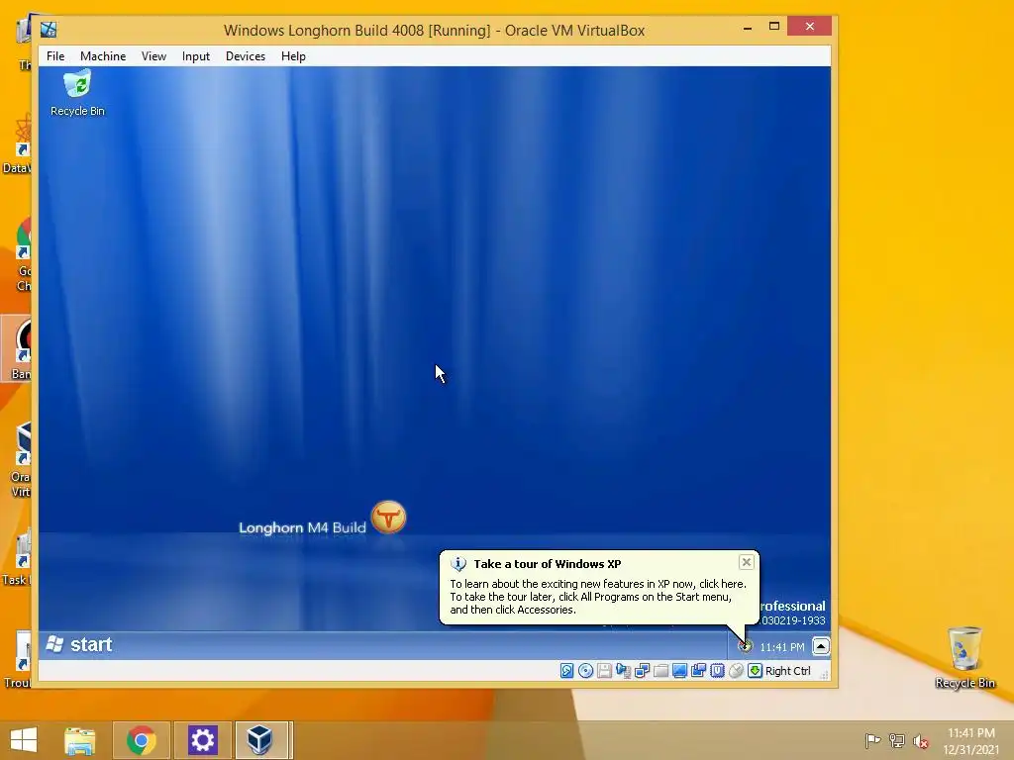The height and width of the screenshot is (760, 1014).
Task: Open the Machine menu
Action: 103,56
